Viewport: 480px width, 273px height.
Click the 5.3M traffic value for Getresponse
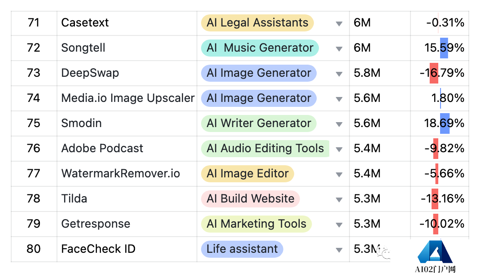tap(367, 224)
